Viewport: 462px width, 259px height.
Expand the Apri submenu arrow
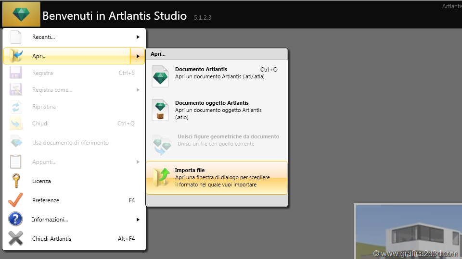pos(138,56)
